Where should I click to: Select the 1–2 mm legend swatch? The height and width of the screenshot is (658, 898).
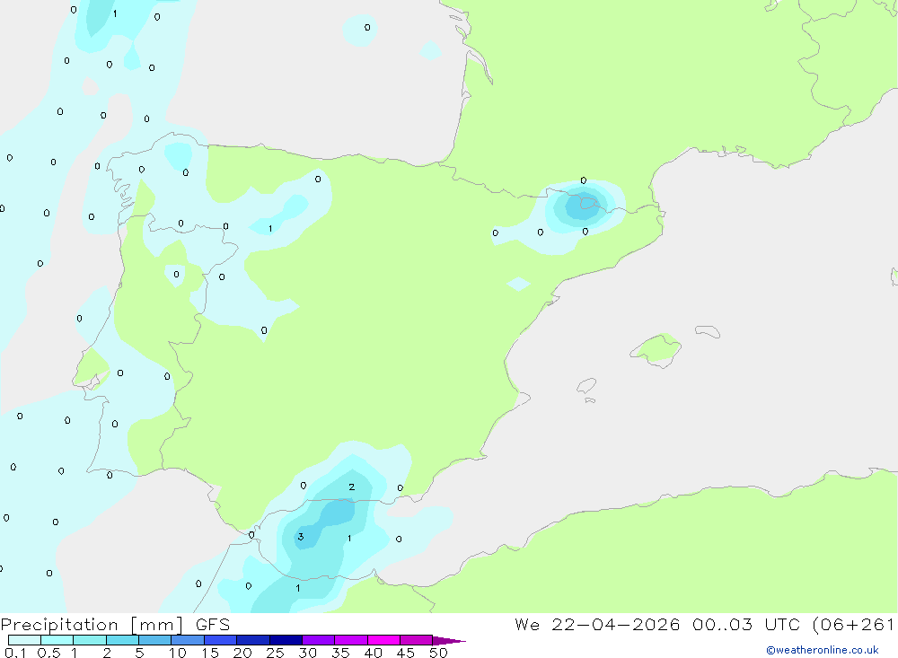(x=89, y=640)
